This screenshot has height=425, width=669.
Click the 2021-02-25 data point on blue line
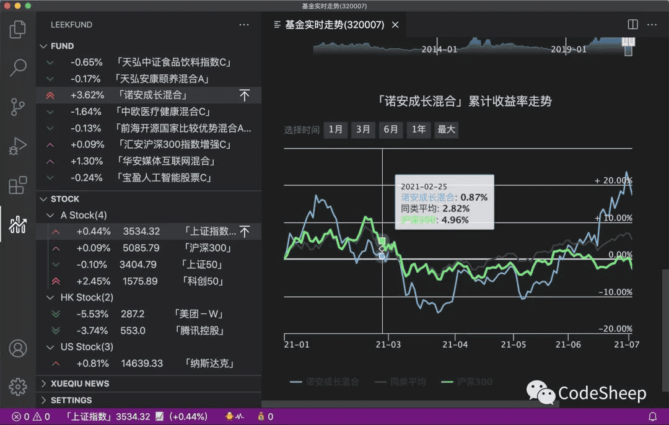click(x=382, y=256)
